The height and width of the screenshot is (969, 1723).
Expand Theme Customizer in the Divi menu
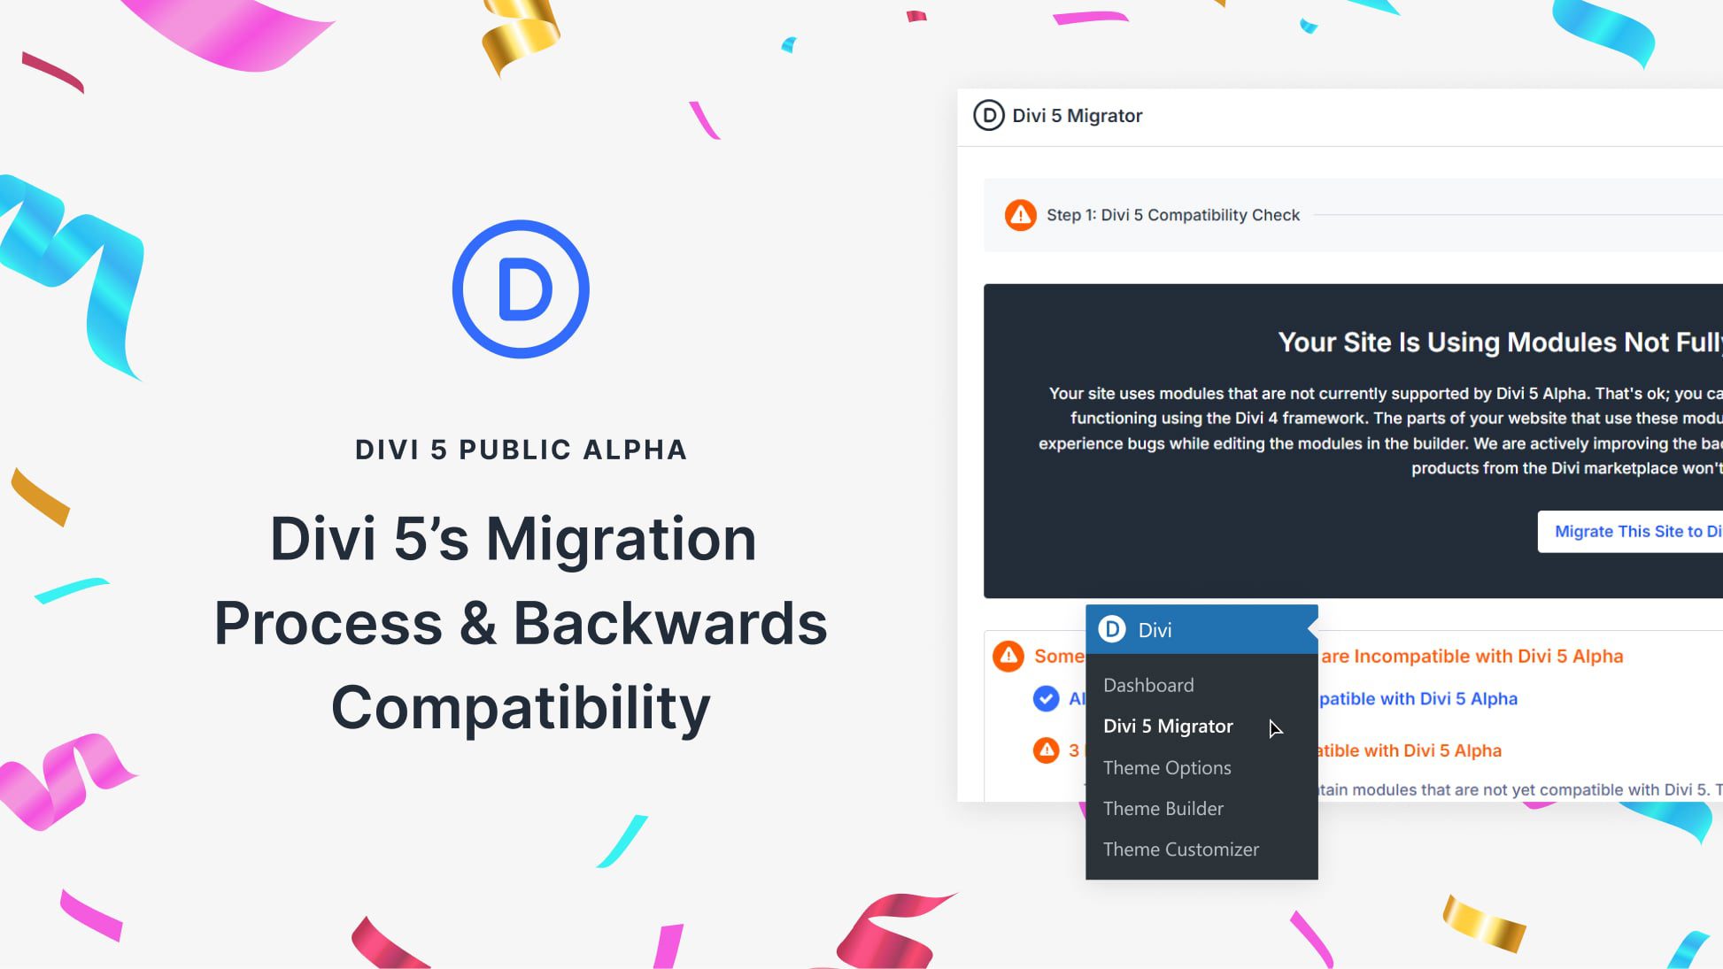point(1181,849)
